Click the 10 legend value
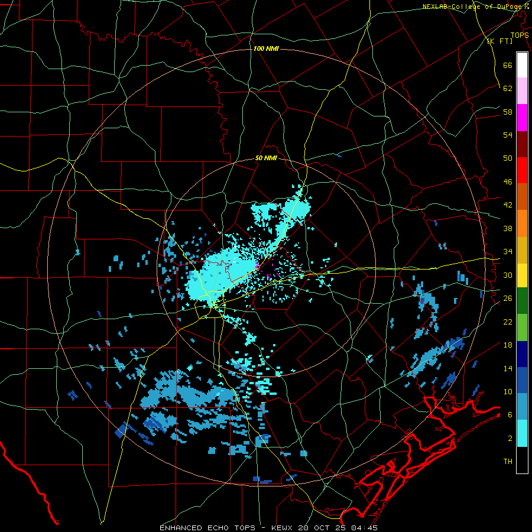Screen dimensions: 532x532 pyautogui.click(x=508, y=391)
